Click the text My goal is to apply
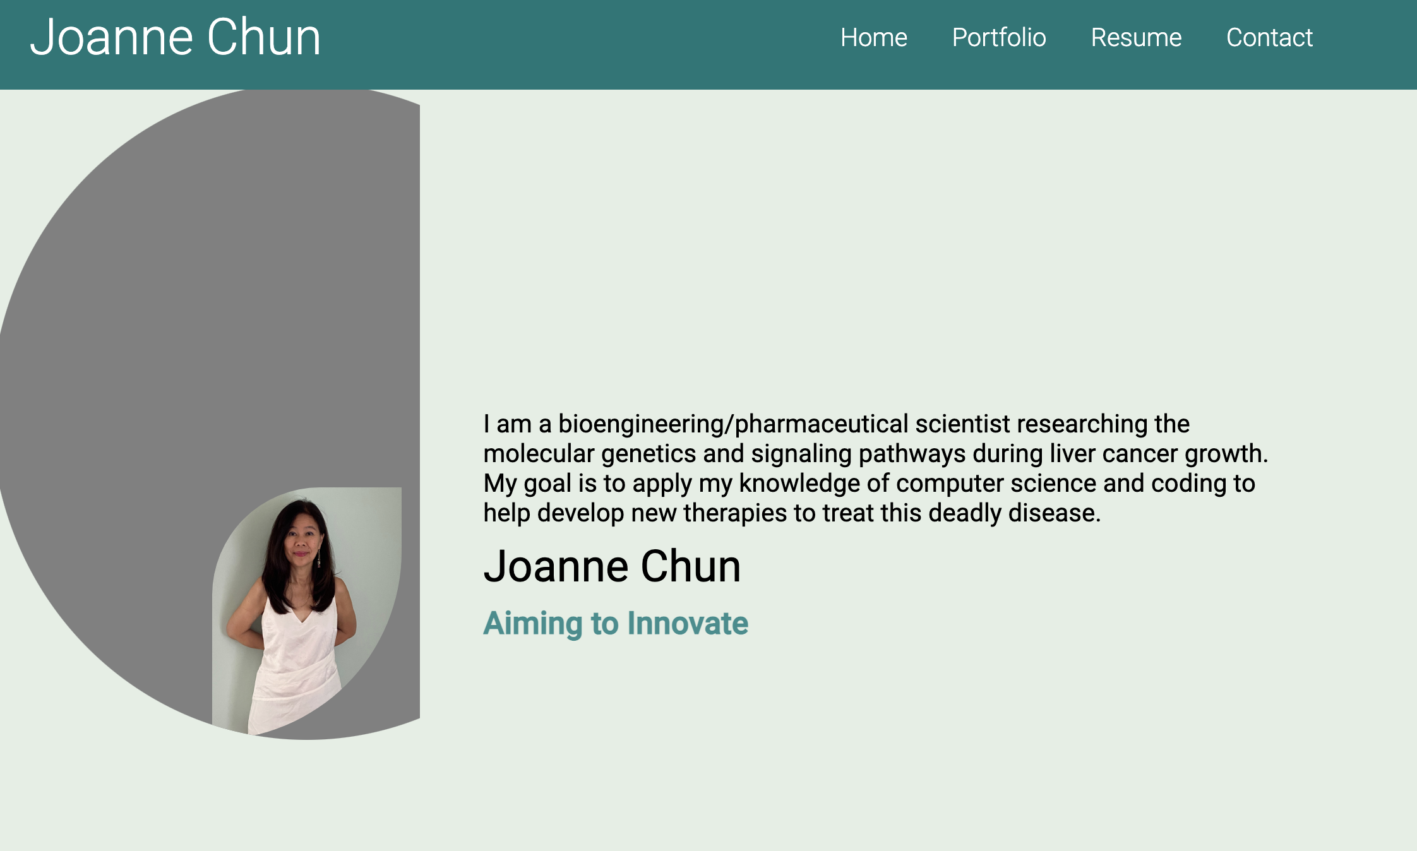Image resolution: width=1417 pixels, height=851 pixels. (587, 484)
